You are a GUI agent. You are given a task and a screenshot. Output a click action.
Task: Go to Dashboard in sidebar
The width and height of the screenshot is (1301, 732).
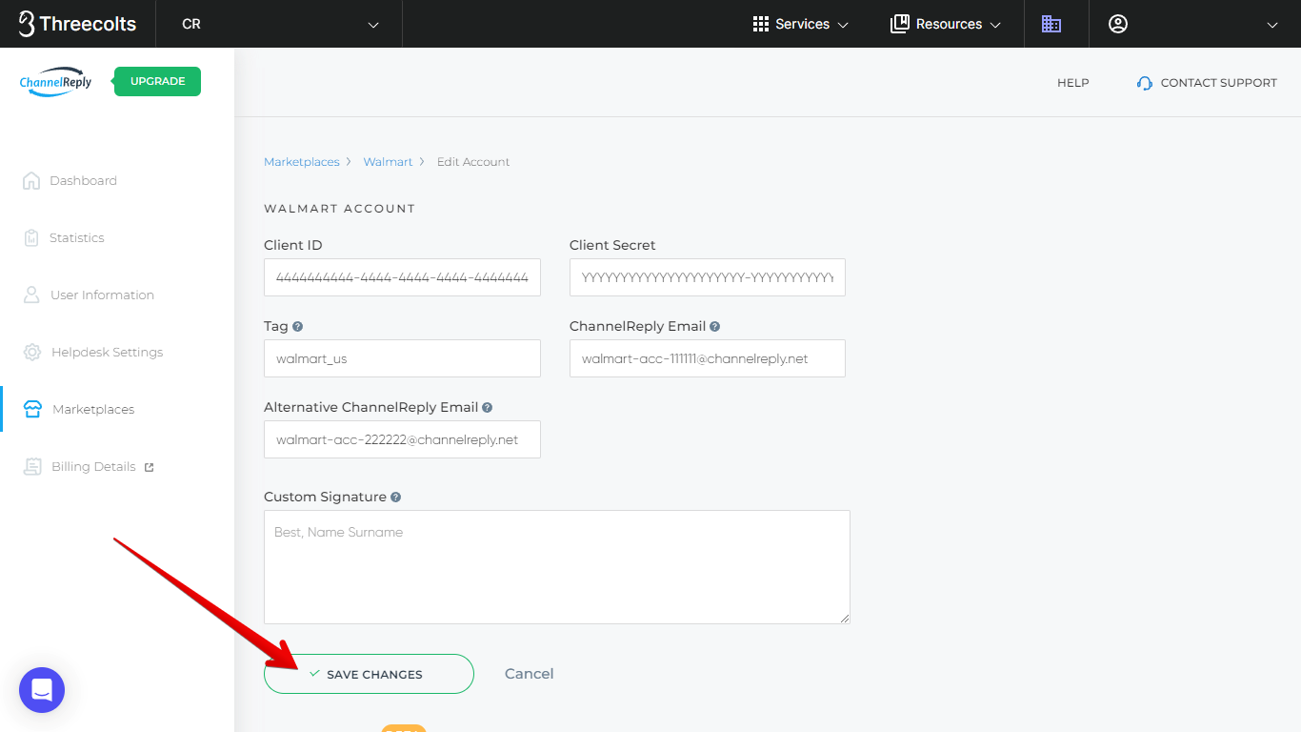[83, 181]
